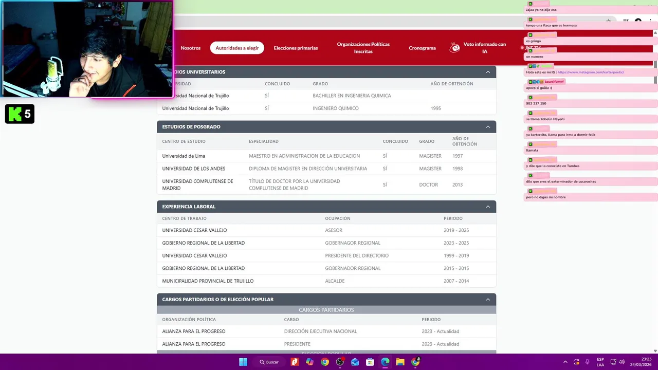Click the microphone tray icon
This screenshot has width=658, height=370.
click(587, 362)
